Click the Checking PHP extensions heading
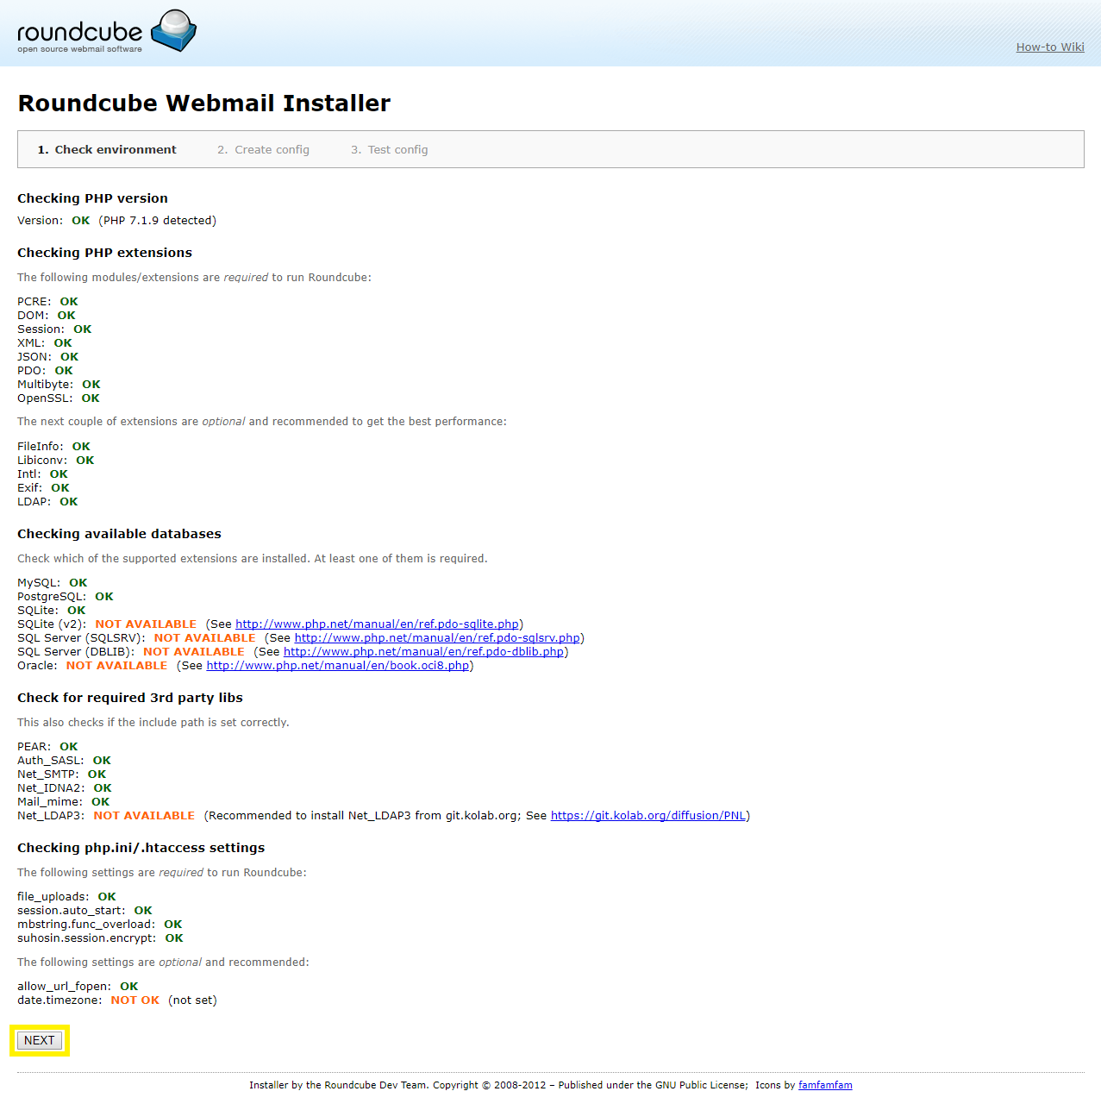1101x1110 pixels. coord(104,253)
